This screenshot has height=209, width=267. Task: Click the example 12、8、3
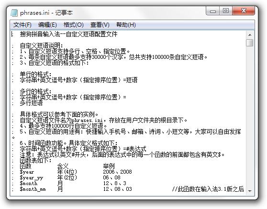[114, 183]
